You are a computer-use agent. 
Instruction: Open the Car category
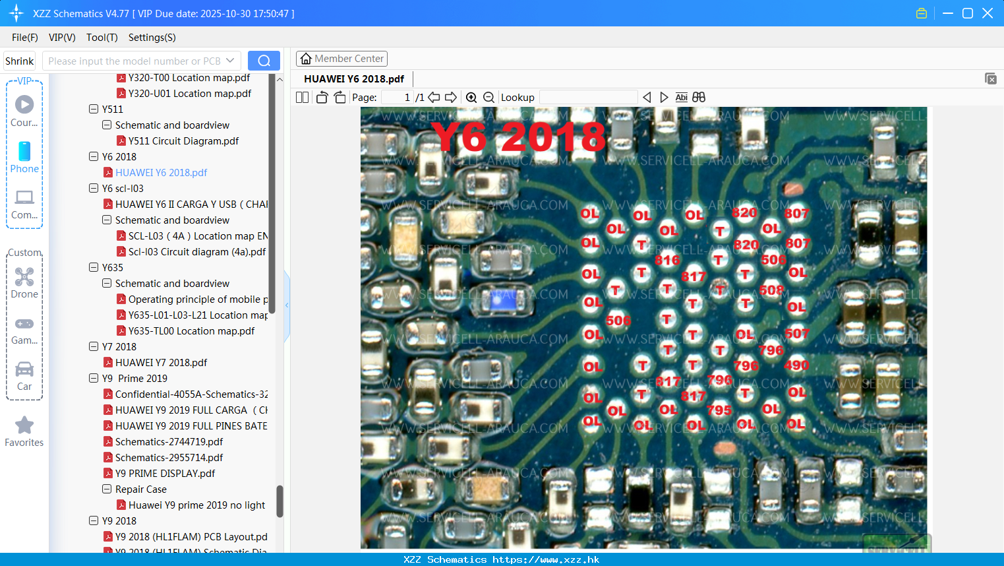[24, 375]
